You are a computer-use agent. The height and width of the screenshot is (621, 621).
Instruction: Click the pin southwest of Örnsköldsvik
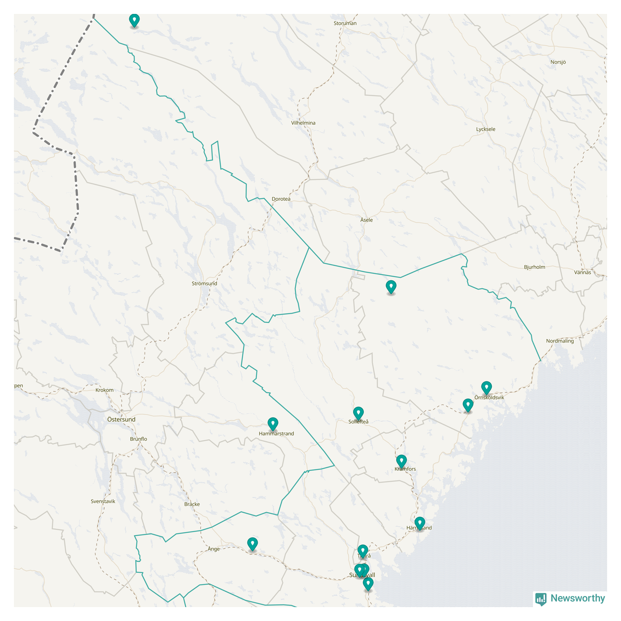tap(468, 405)
